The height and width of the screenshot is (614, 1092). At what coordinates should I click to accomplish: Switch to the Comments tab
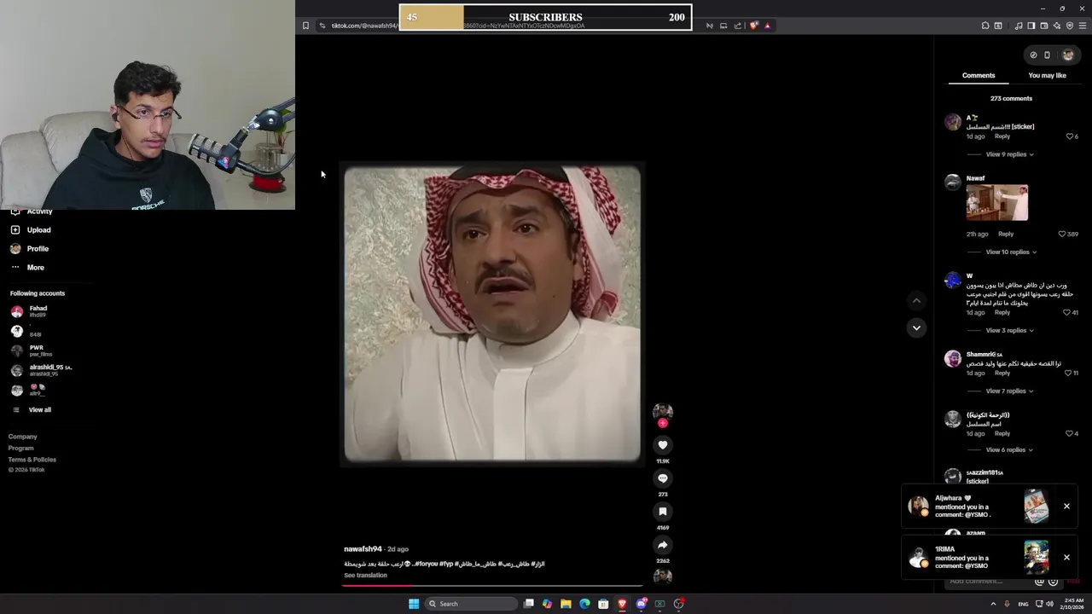tap(979, 75)
